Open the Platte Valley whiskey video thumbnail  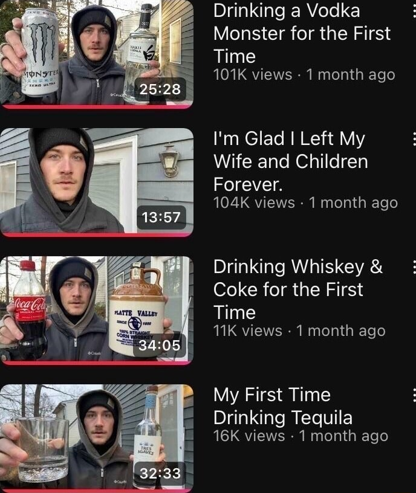96,311
